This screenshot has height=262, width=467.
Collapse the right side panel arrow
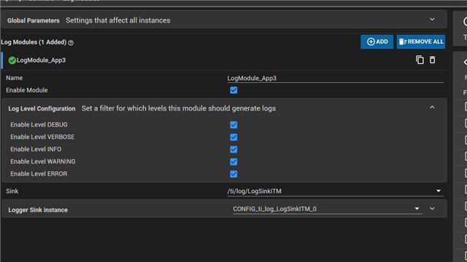point(465,62)
